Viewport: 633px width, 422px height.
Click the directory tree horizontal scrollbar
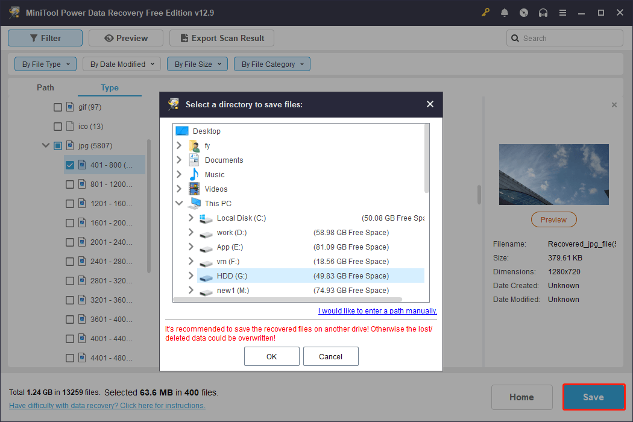(x=288, y=300)
